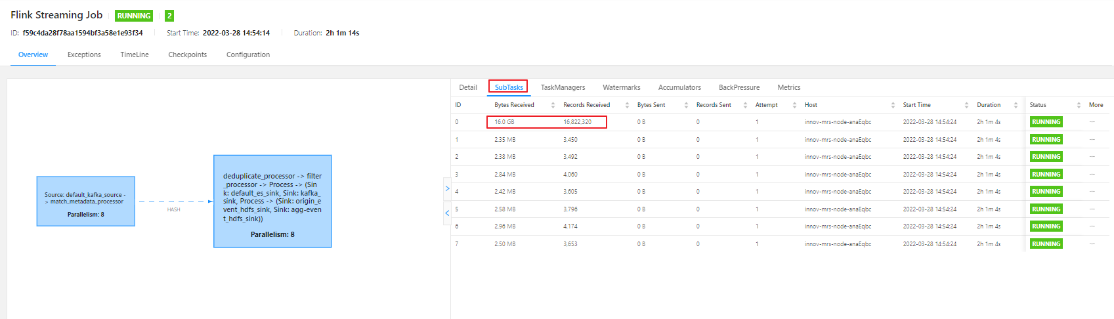The image size is (1114, 319).
Task: Click RUNNING status of subtask 7
Action: tap(1046, 244)
